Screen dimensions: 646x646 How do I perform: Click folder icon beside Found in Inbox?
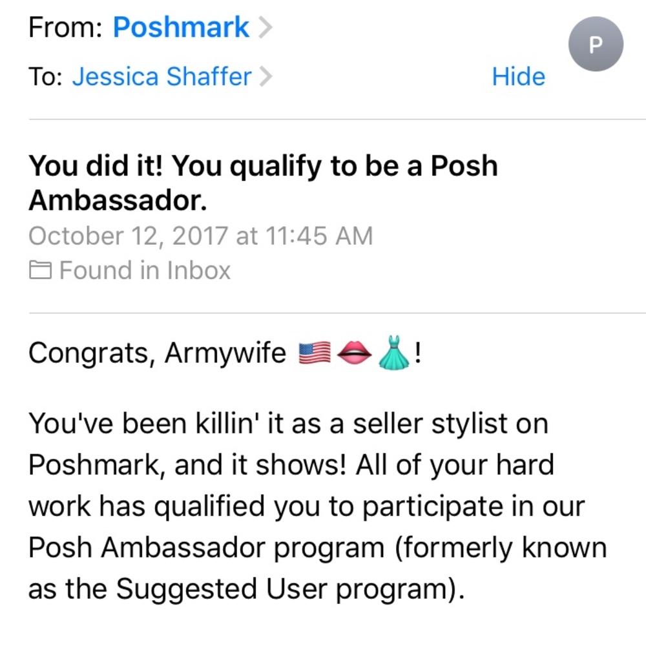point(40,270)
